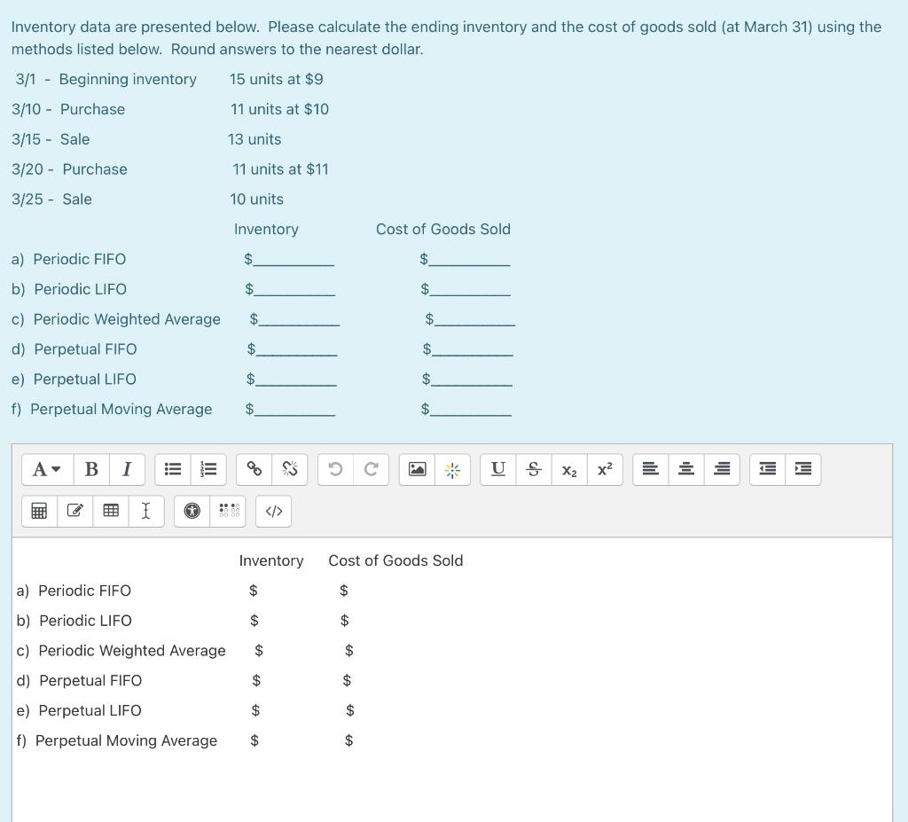Create a bulleted list
The height and width of the screenshot is (822, 908).
tap(172, 469)
